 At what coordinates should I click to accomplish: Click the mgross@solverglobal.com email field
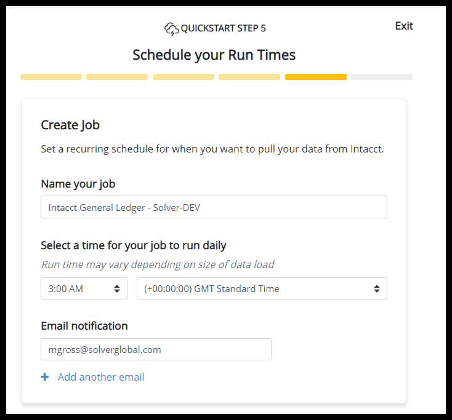click(x=156, y=349)
